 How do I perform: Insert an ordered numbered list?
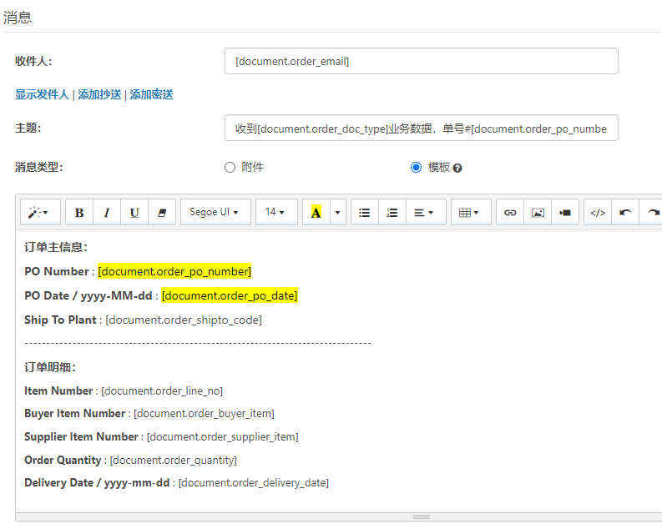[392, 212]
